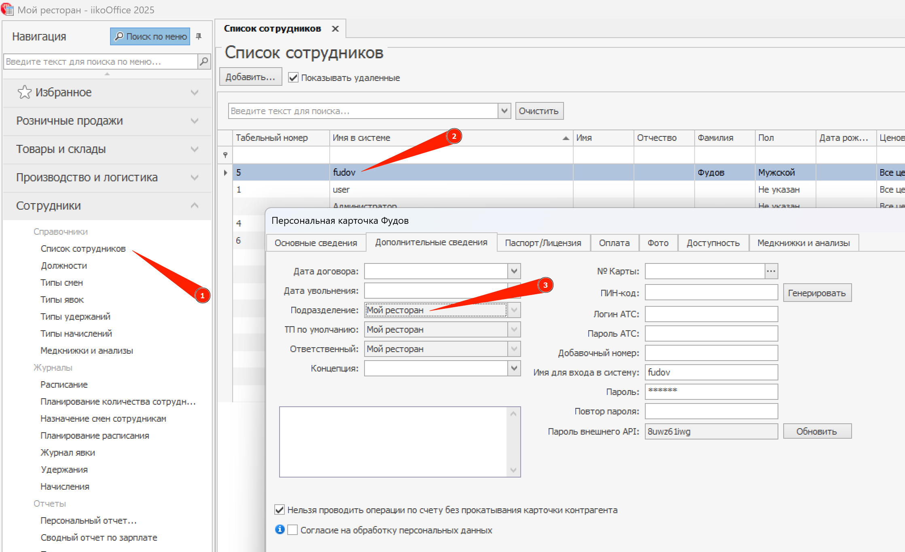
Task: Click the sort arrow in Имя в системе header
Action: coord(566,138)
